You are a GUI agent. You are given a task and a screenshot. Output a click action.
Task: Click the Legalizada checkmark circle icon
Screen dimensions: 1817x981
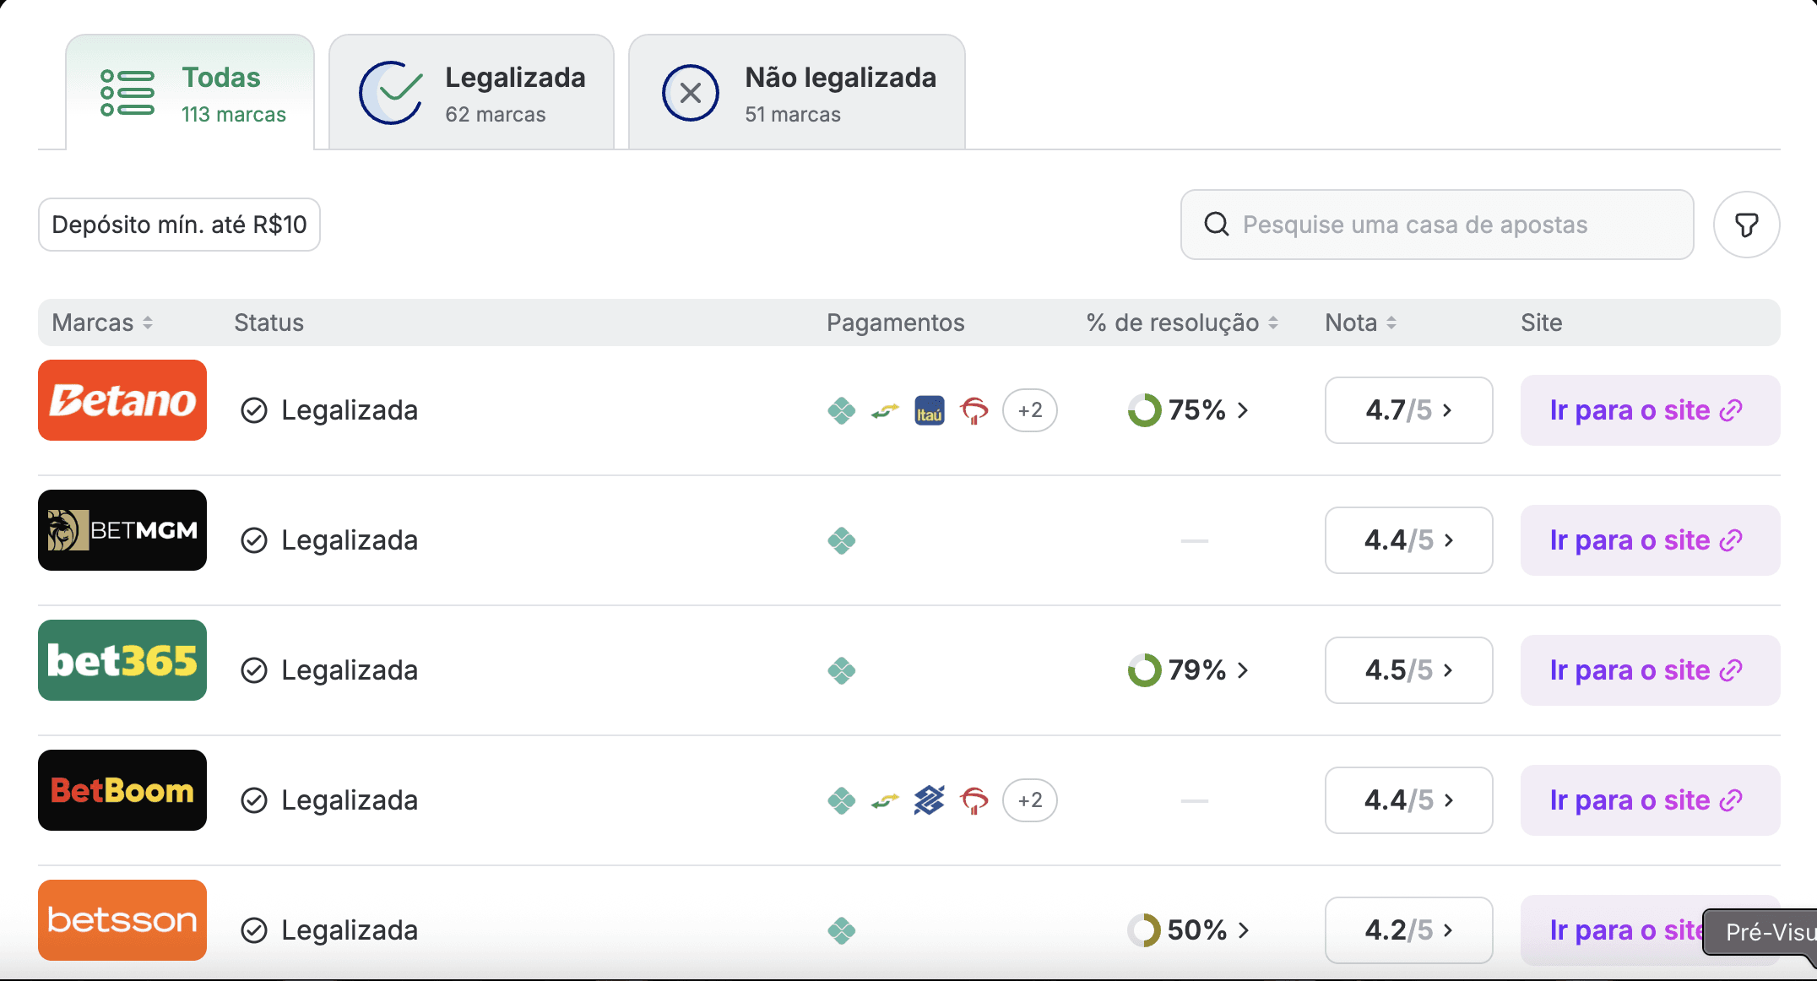point(391,93)
